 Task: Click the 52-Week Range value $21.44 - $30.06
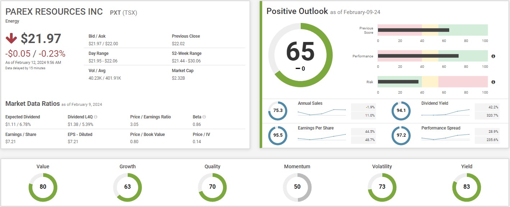click(186, 61)
